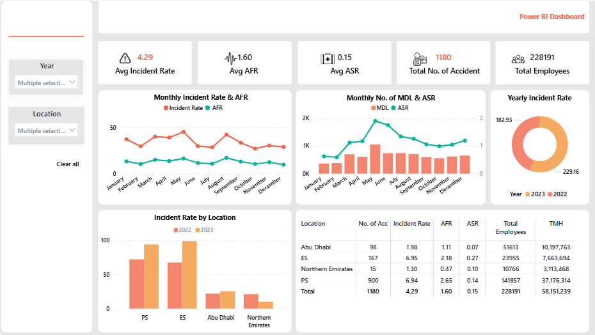Open the Location slicer dropdown

[x=47, y=130]
